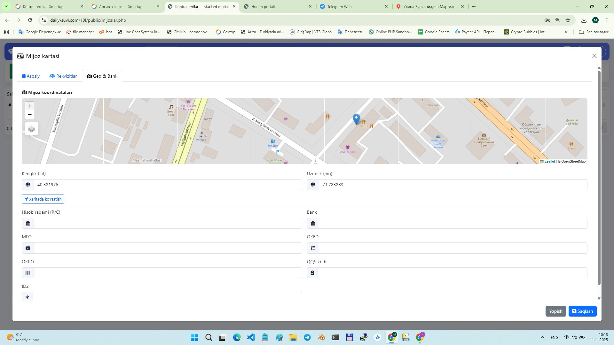Click the map layers control icon
Viewport: 614px width, 345px height.
[x=31, y=129]
